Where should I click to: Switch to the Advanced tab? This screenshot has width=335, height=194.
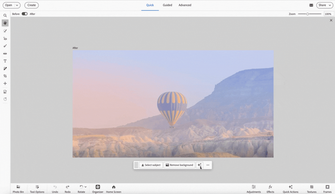pyautogui.click(x=185, y=5)
